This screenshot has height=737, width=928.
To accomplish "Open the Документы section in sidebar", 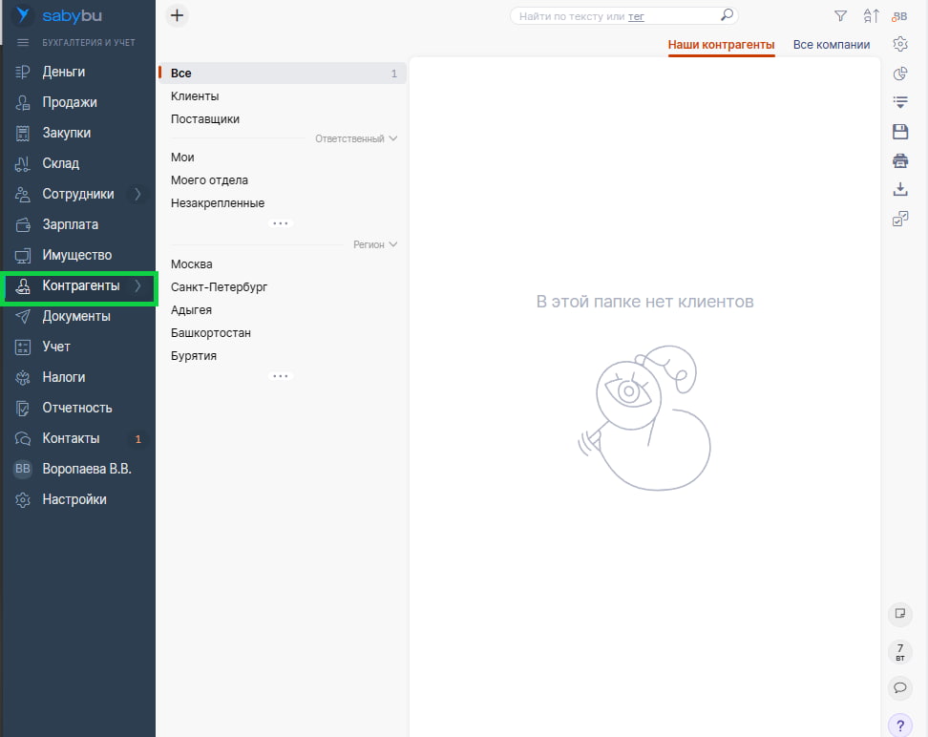I will pos(76,316).
